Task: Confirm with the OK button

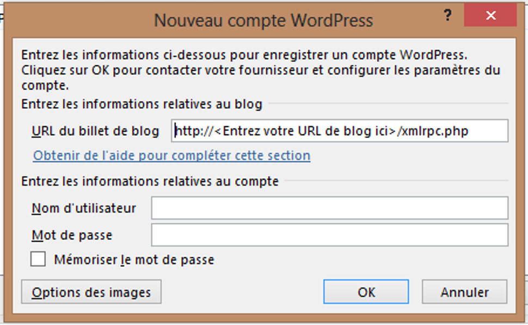Action: [x=366, y=292]
